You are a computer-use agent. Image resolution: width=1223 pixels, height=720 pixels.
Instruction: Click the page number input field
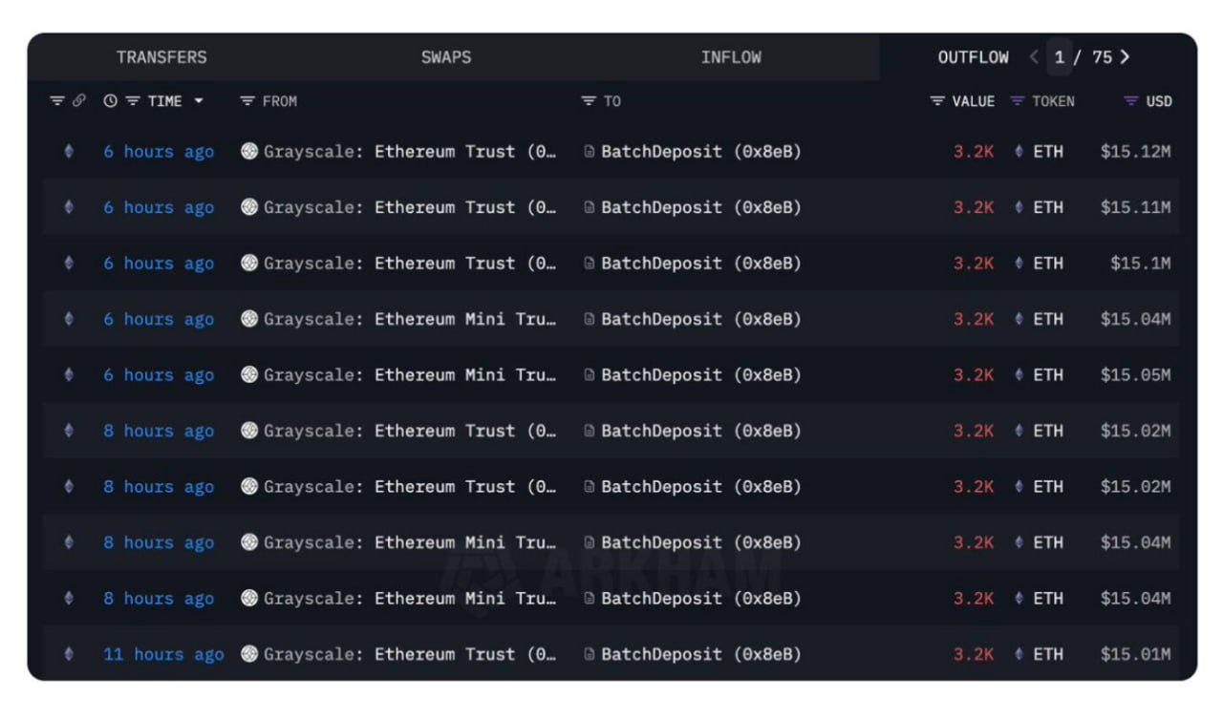[x=1059, y=57]
